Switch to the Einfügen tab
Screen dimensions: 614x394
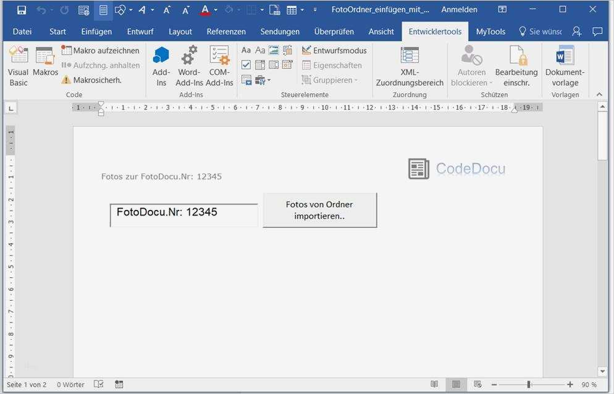point(96,31)
